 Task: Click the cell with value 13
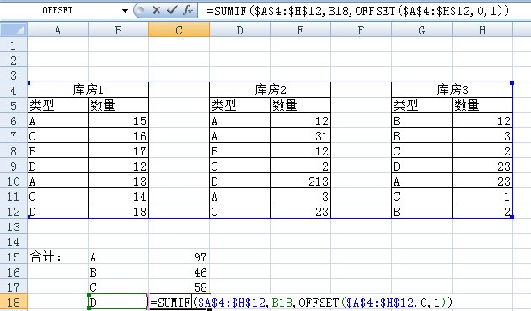tap(118, 181)
